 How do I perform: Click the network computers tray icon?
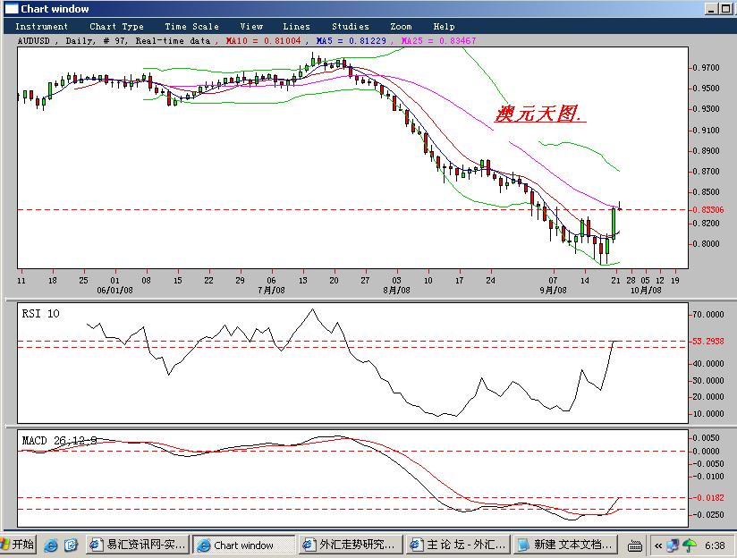673,545
